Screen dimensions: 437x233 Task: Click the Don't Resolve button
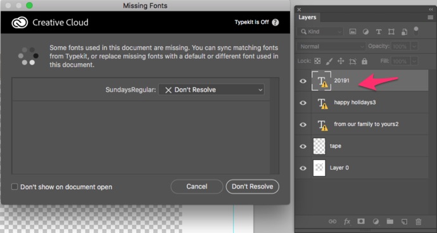click(252, 186)
